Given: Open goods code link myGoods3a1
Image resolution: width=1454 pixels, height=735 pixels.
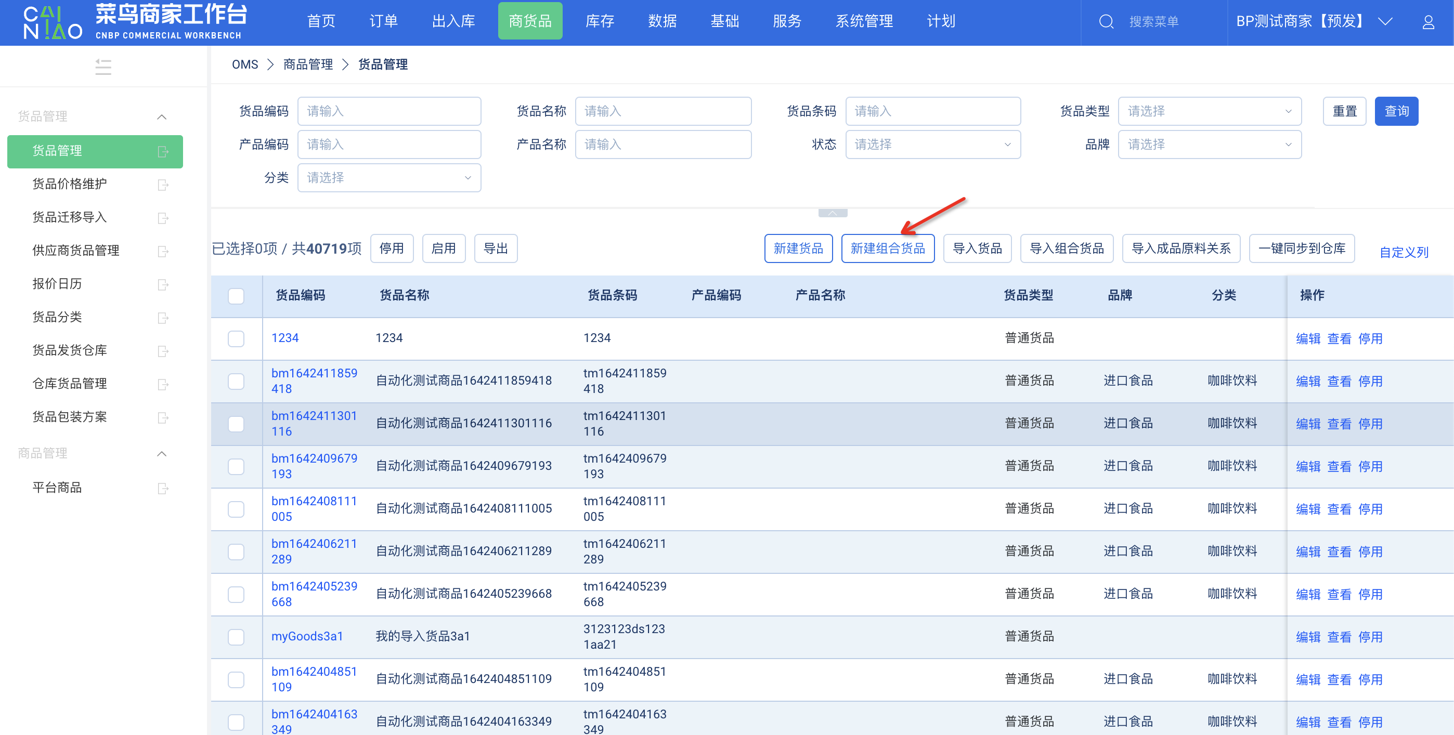Looking at the screenshot, I should pyautogui.click(x=307, y=636).
